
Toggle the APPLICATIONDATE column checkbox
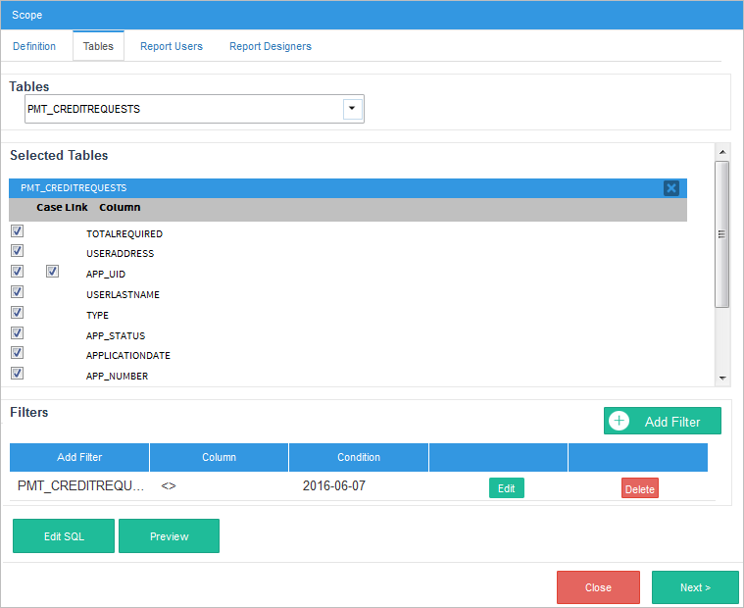[17, 353]
